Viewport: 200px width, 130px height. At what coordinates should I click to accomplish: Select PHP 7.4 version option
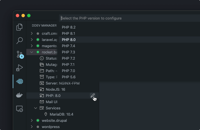[69, 46]
